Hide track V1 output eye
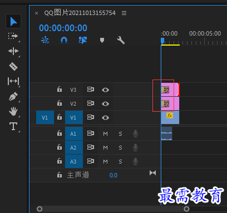The image size is (227, 213). tap(105, 118)
